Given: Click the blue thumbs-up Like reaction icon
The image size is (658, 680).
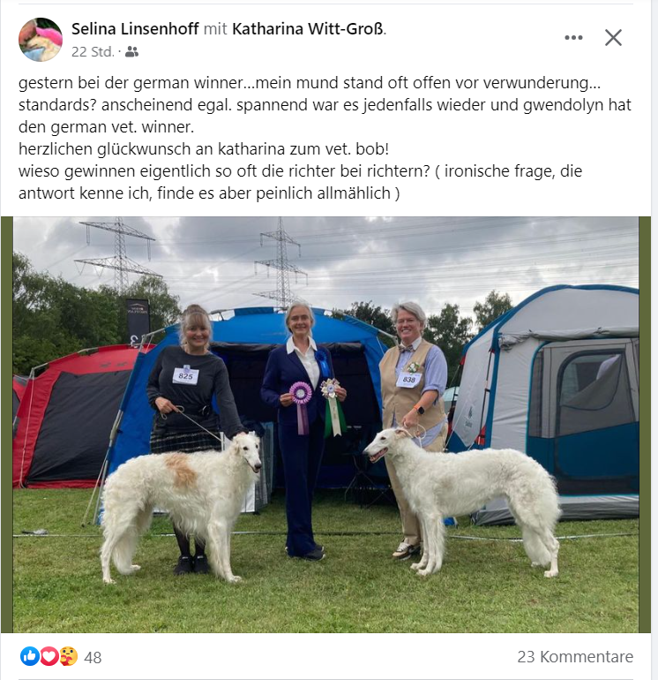Looking at the screenshot, I should (x=30, y=656).
